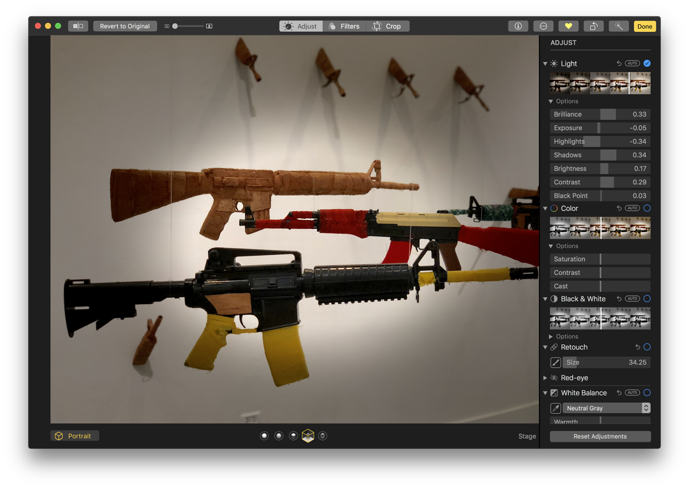Click the Light sun icon
Image resolution: width=689 pixels, height=489 pixels.
pos(554,64)
